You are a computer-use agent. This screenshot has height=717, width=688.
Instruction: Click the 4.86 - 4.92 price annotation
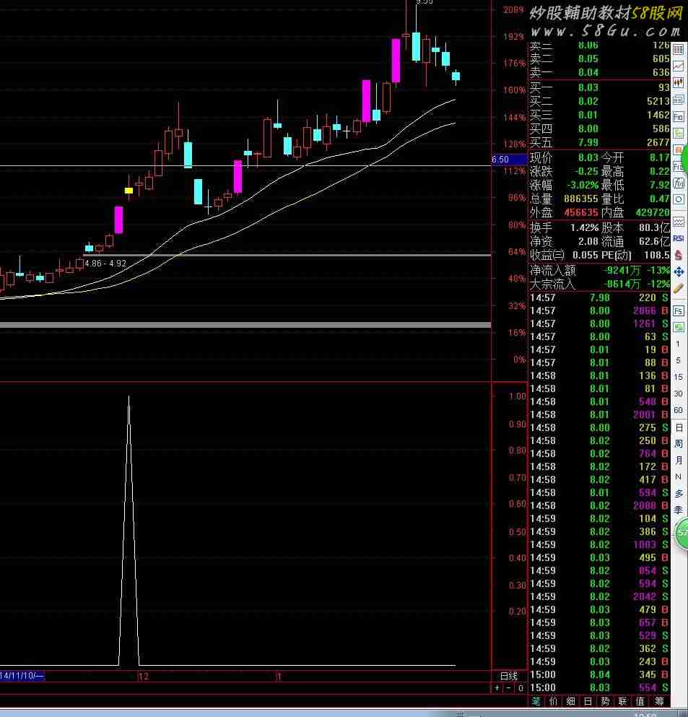(105, 264)
